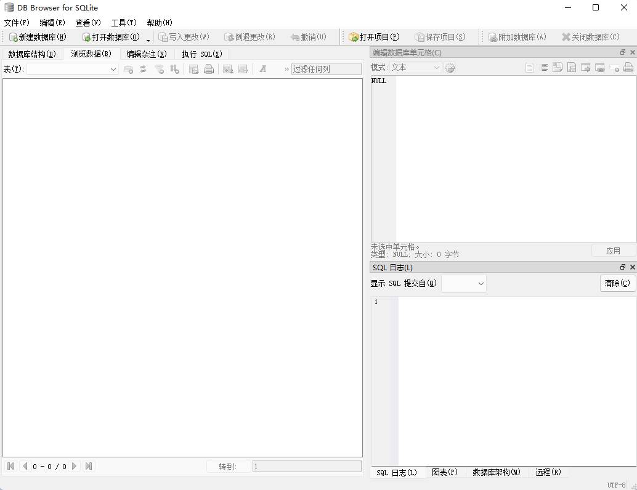The height and width of the screenshot is (490, 637).
Task: Switch to the SQL 日志(L) bottom tab
Action: pyautogui.click(x=397, y=473)
